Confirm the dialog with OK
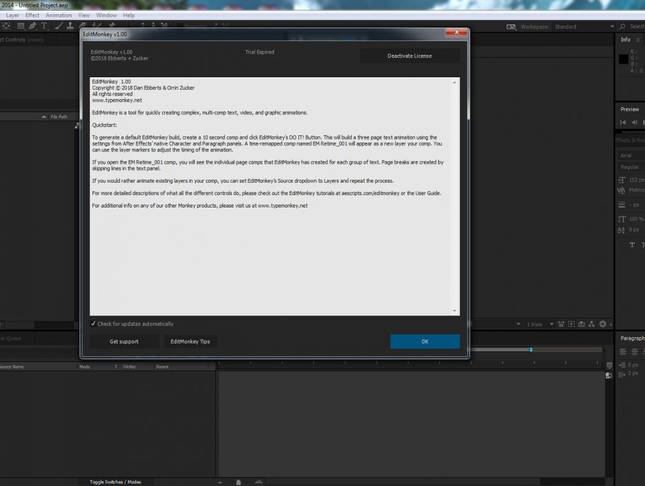Image resolution: width=645 pixels, height=486 pixels. (425, 342)
